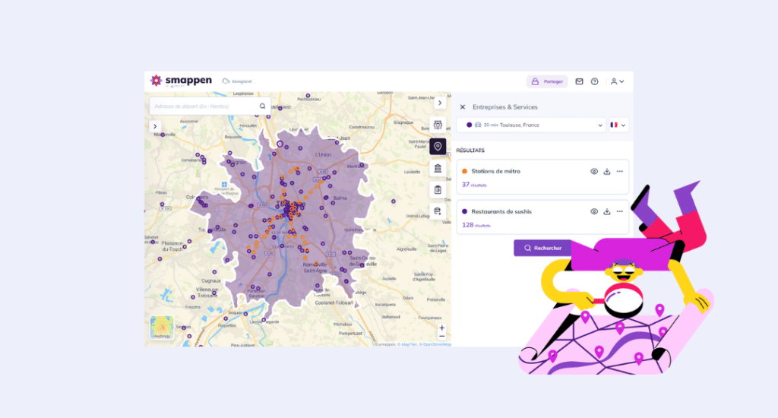
Task: Click the Partager share button
Action: (547, 81)
